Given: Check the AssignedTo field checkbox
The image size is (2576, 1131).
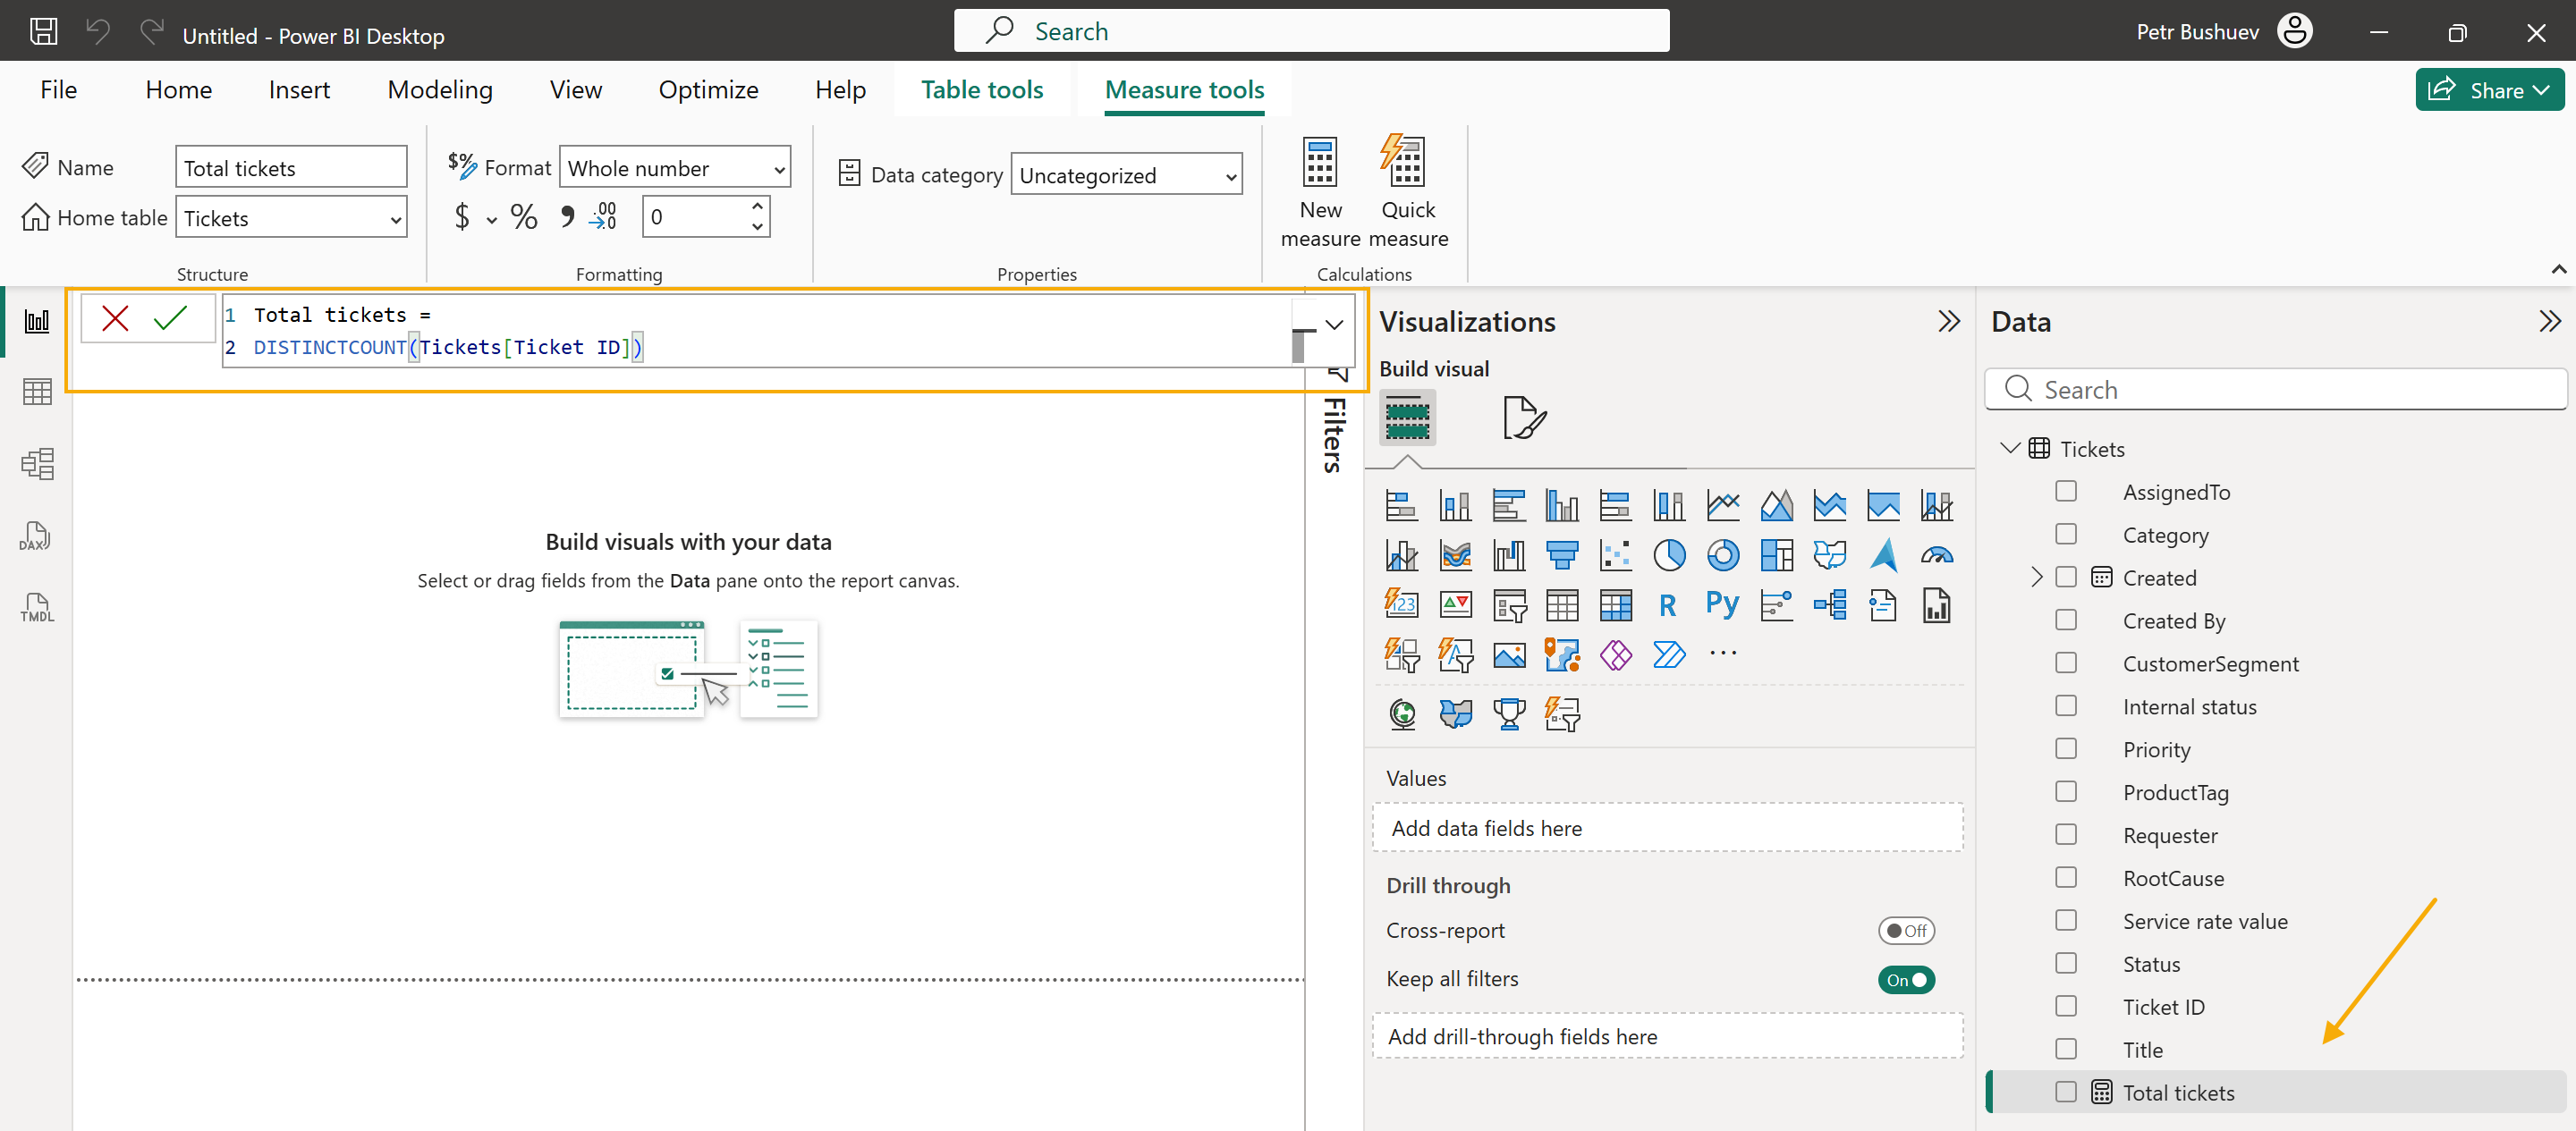Looking at the screenshot, I should click(x=2065, y=491).
